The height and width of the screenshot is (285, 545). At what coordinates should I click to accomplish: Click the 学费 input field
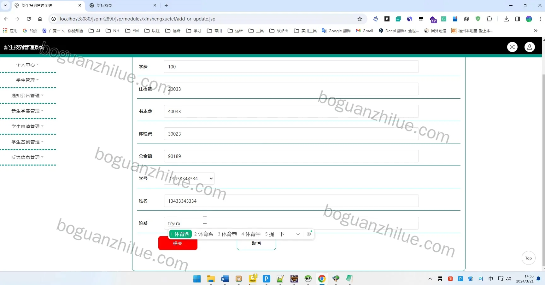291,67
